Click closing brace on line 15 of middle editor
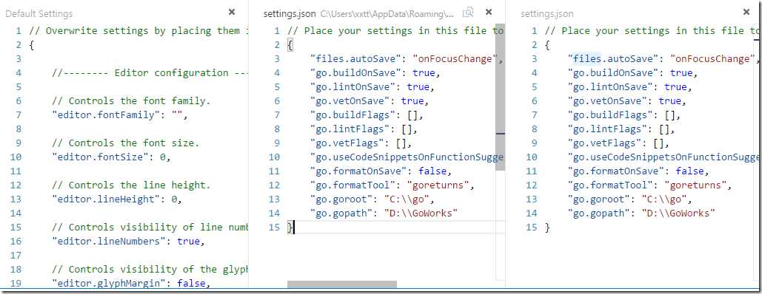762x294 pixels. [x=290, y=228]
